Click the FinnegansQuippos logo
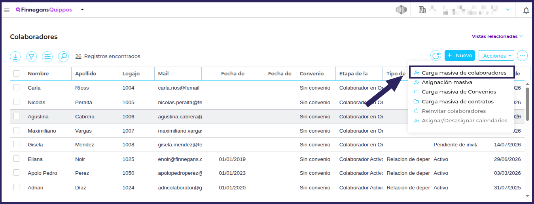Screen dimensions: 534x204 point(44,10)
